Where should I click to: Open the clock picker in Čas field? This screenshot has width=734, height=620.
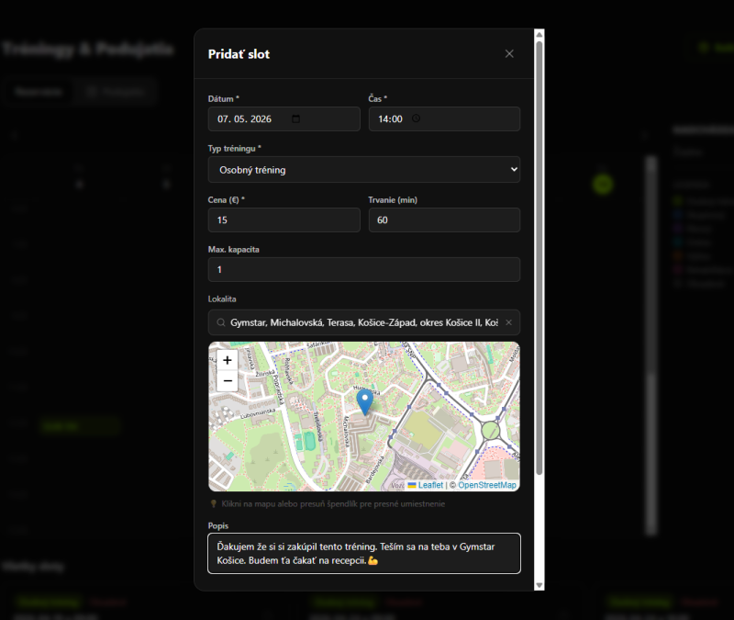point(416,118)
